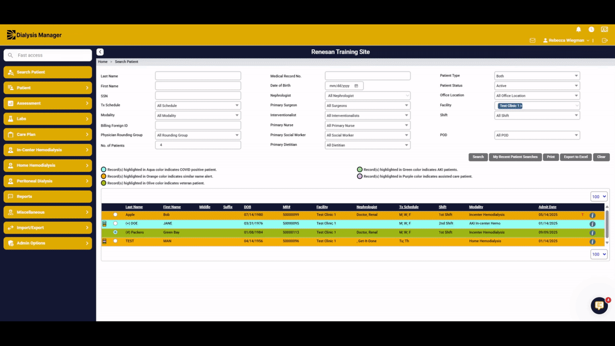The height and width of the screenshot is (346, 615).
Task: Click the results table vertical scrollbar
Action: coord(607,225)
